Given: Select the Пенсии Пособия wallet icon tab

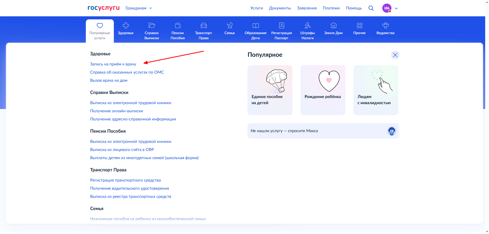Looking at the screenshot, I should click(178, 31).
